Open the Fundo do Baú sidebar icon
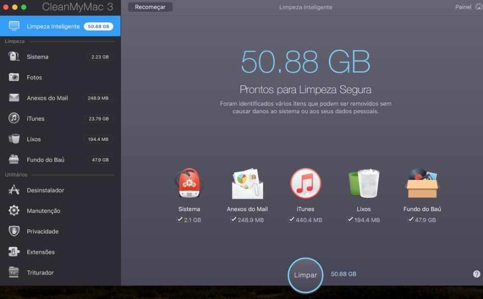The width and height of the screenshot is (483, 299). tap(14, 159)
